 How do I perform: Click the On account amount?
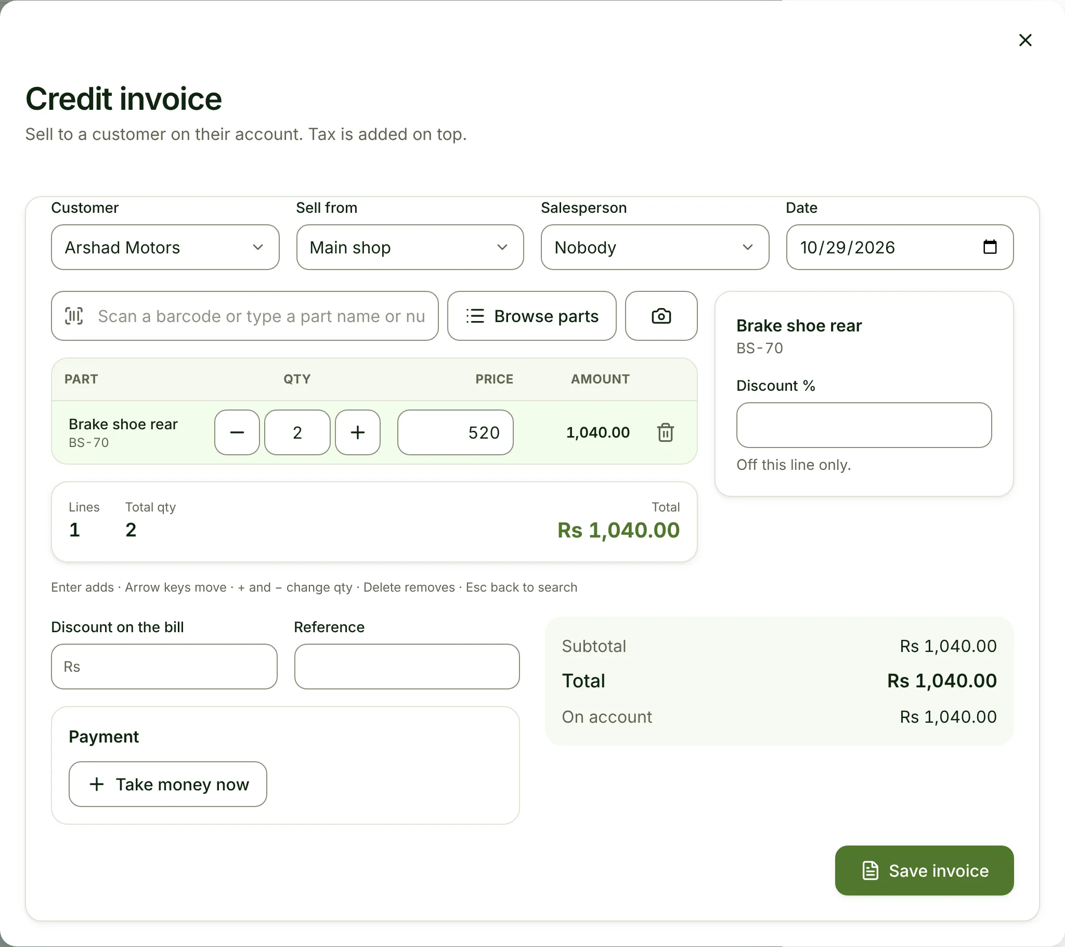tap(948, 717)
